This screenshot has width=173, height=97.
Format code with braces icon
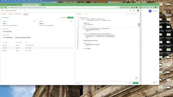coord(129,14)
